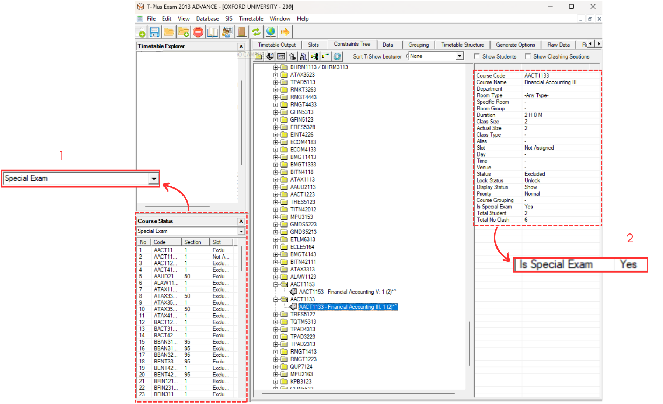663x404 pixels.
Task: Select the AACT1153 - Financial Accounting V item
Action: tap(347, 292)
